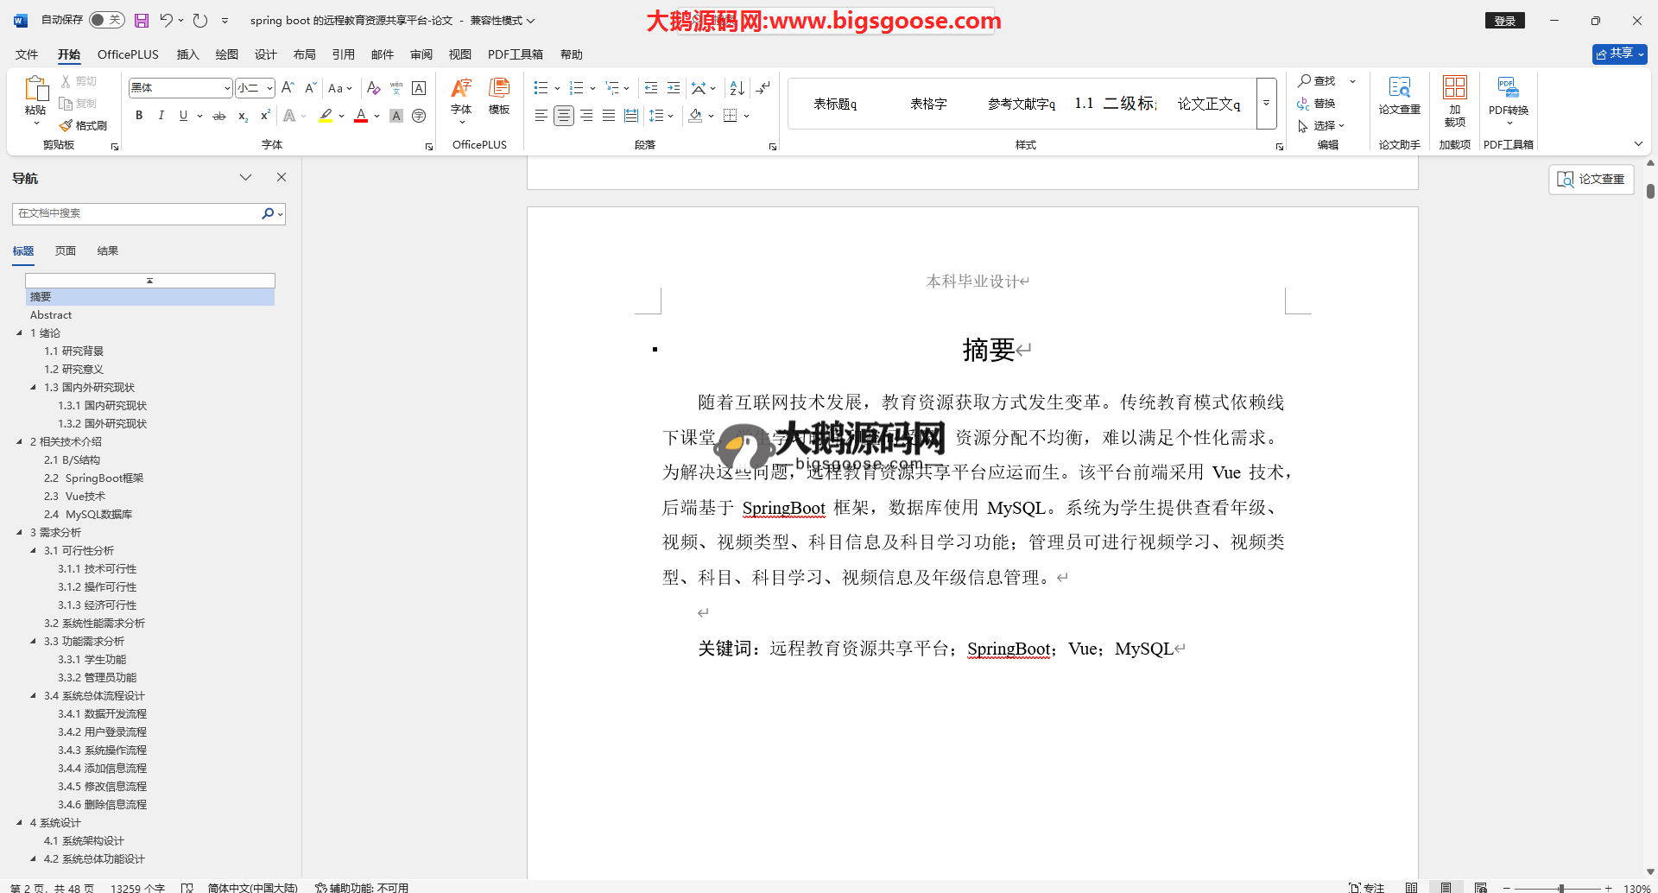The height and width of the screenshot is (893, 1658).
Task: Click the bullet list icon
Action: point(541,88)
